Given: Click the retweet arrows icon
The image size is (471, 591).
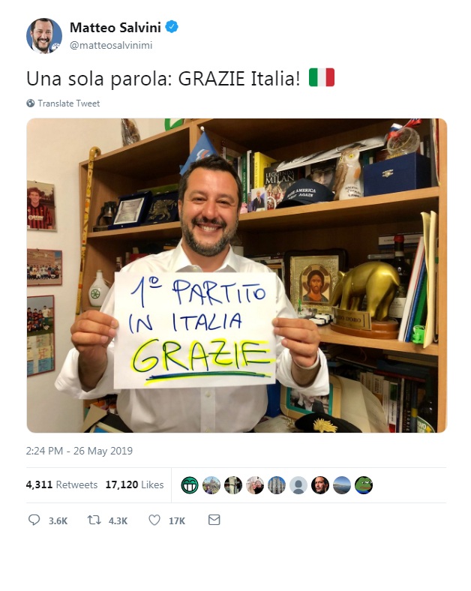Looking at the screenshot, I should click(x=94, y=520).
